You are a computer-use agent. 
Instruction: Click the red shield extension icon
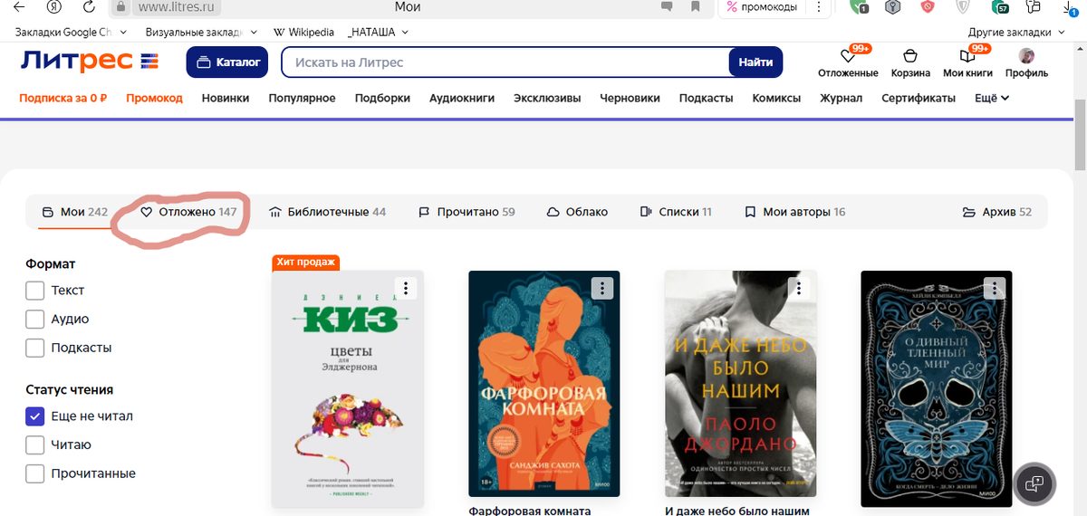(x=927, y=7)
